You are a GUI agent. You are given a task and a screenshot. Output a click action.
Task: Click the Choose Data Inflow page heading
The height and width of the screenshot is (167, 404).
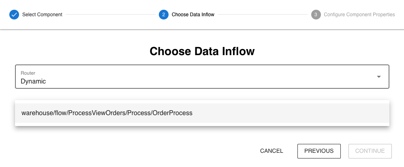(x=202, y=51)
